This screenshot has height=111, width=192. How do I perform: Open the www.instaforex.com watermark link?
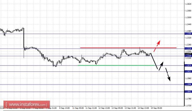[x=27, y=105]
